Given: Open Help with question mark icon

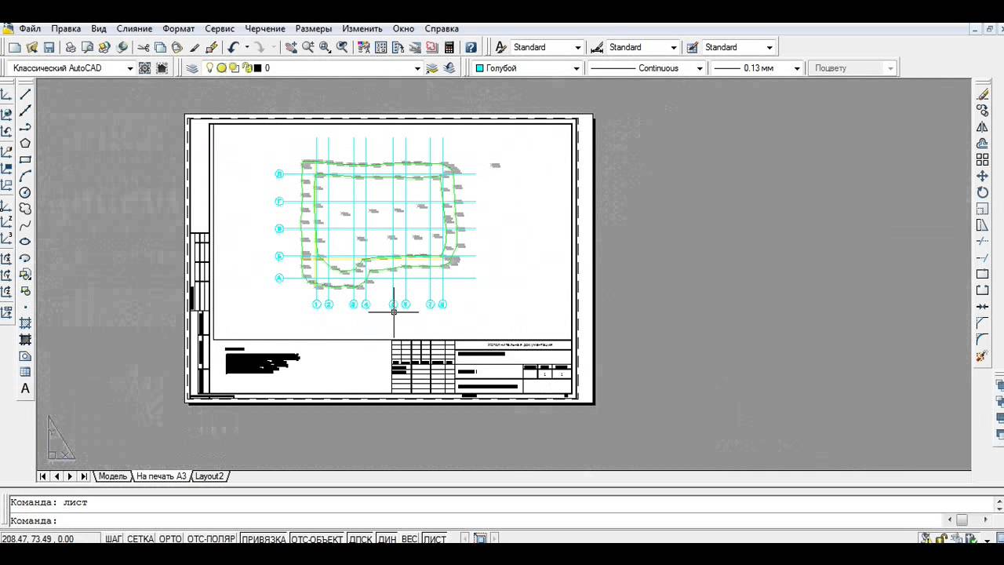Looking at the screenshot, I should (471, 47).
